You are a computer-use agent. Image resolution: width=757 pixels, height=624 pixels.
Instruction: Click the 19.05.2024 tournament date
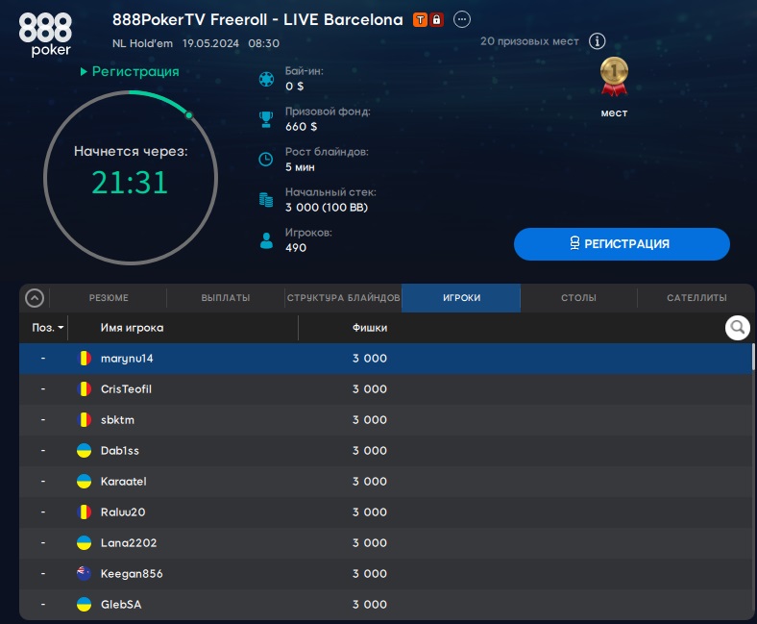[x=210, y=43]
